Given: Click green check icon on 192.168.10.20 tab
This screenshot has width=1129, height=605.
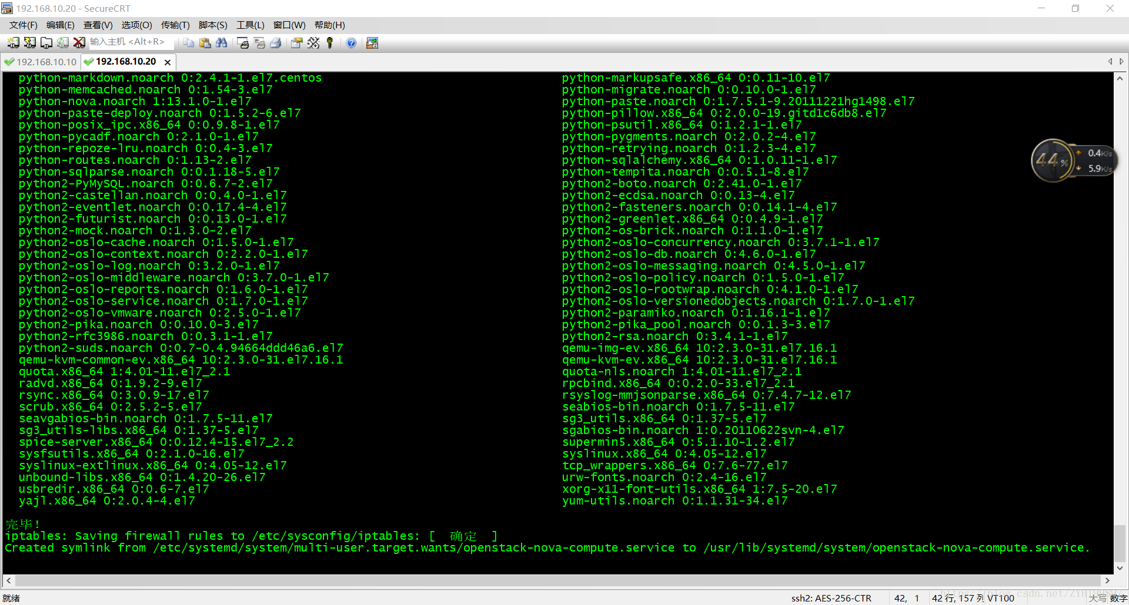Looking at the screenshot, I should pos(89,62).
